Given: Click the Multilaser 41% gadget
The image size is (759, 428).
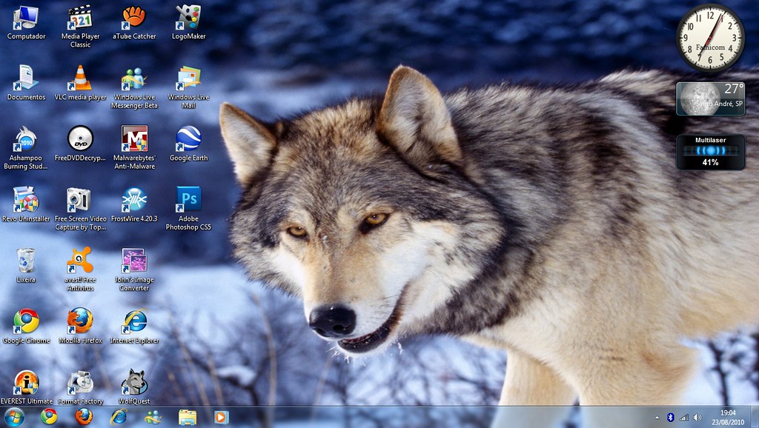Looking at the screenshot, I should pyautogui.click(x=710, y=152).
